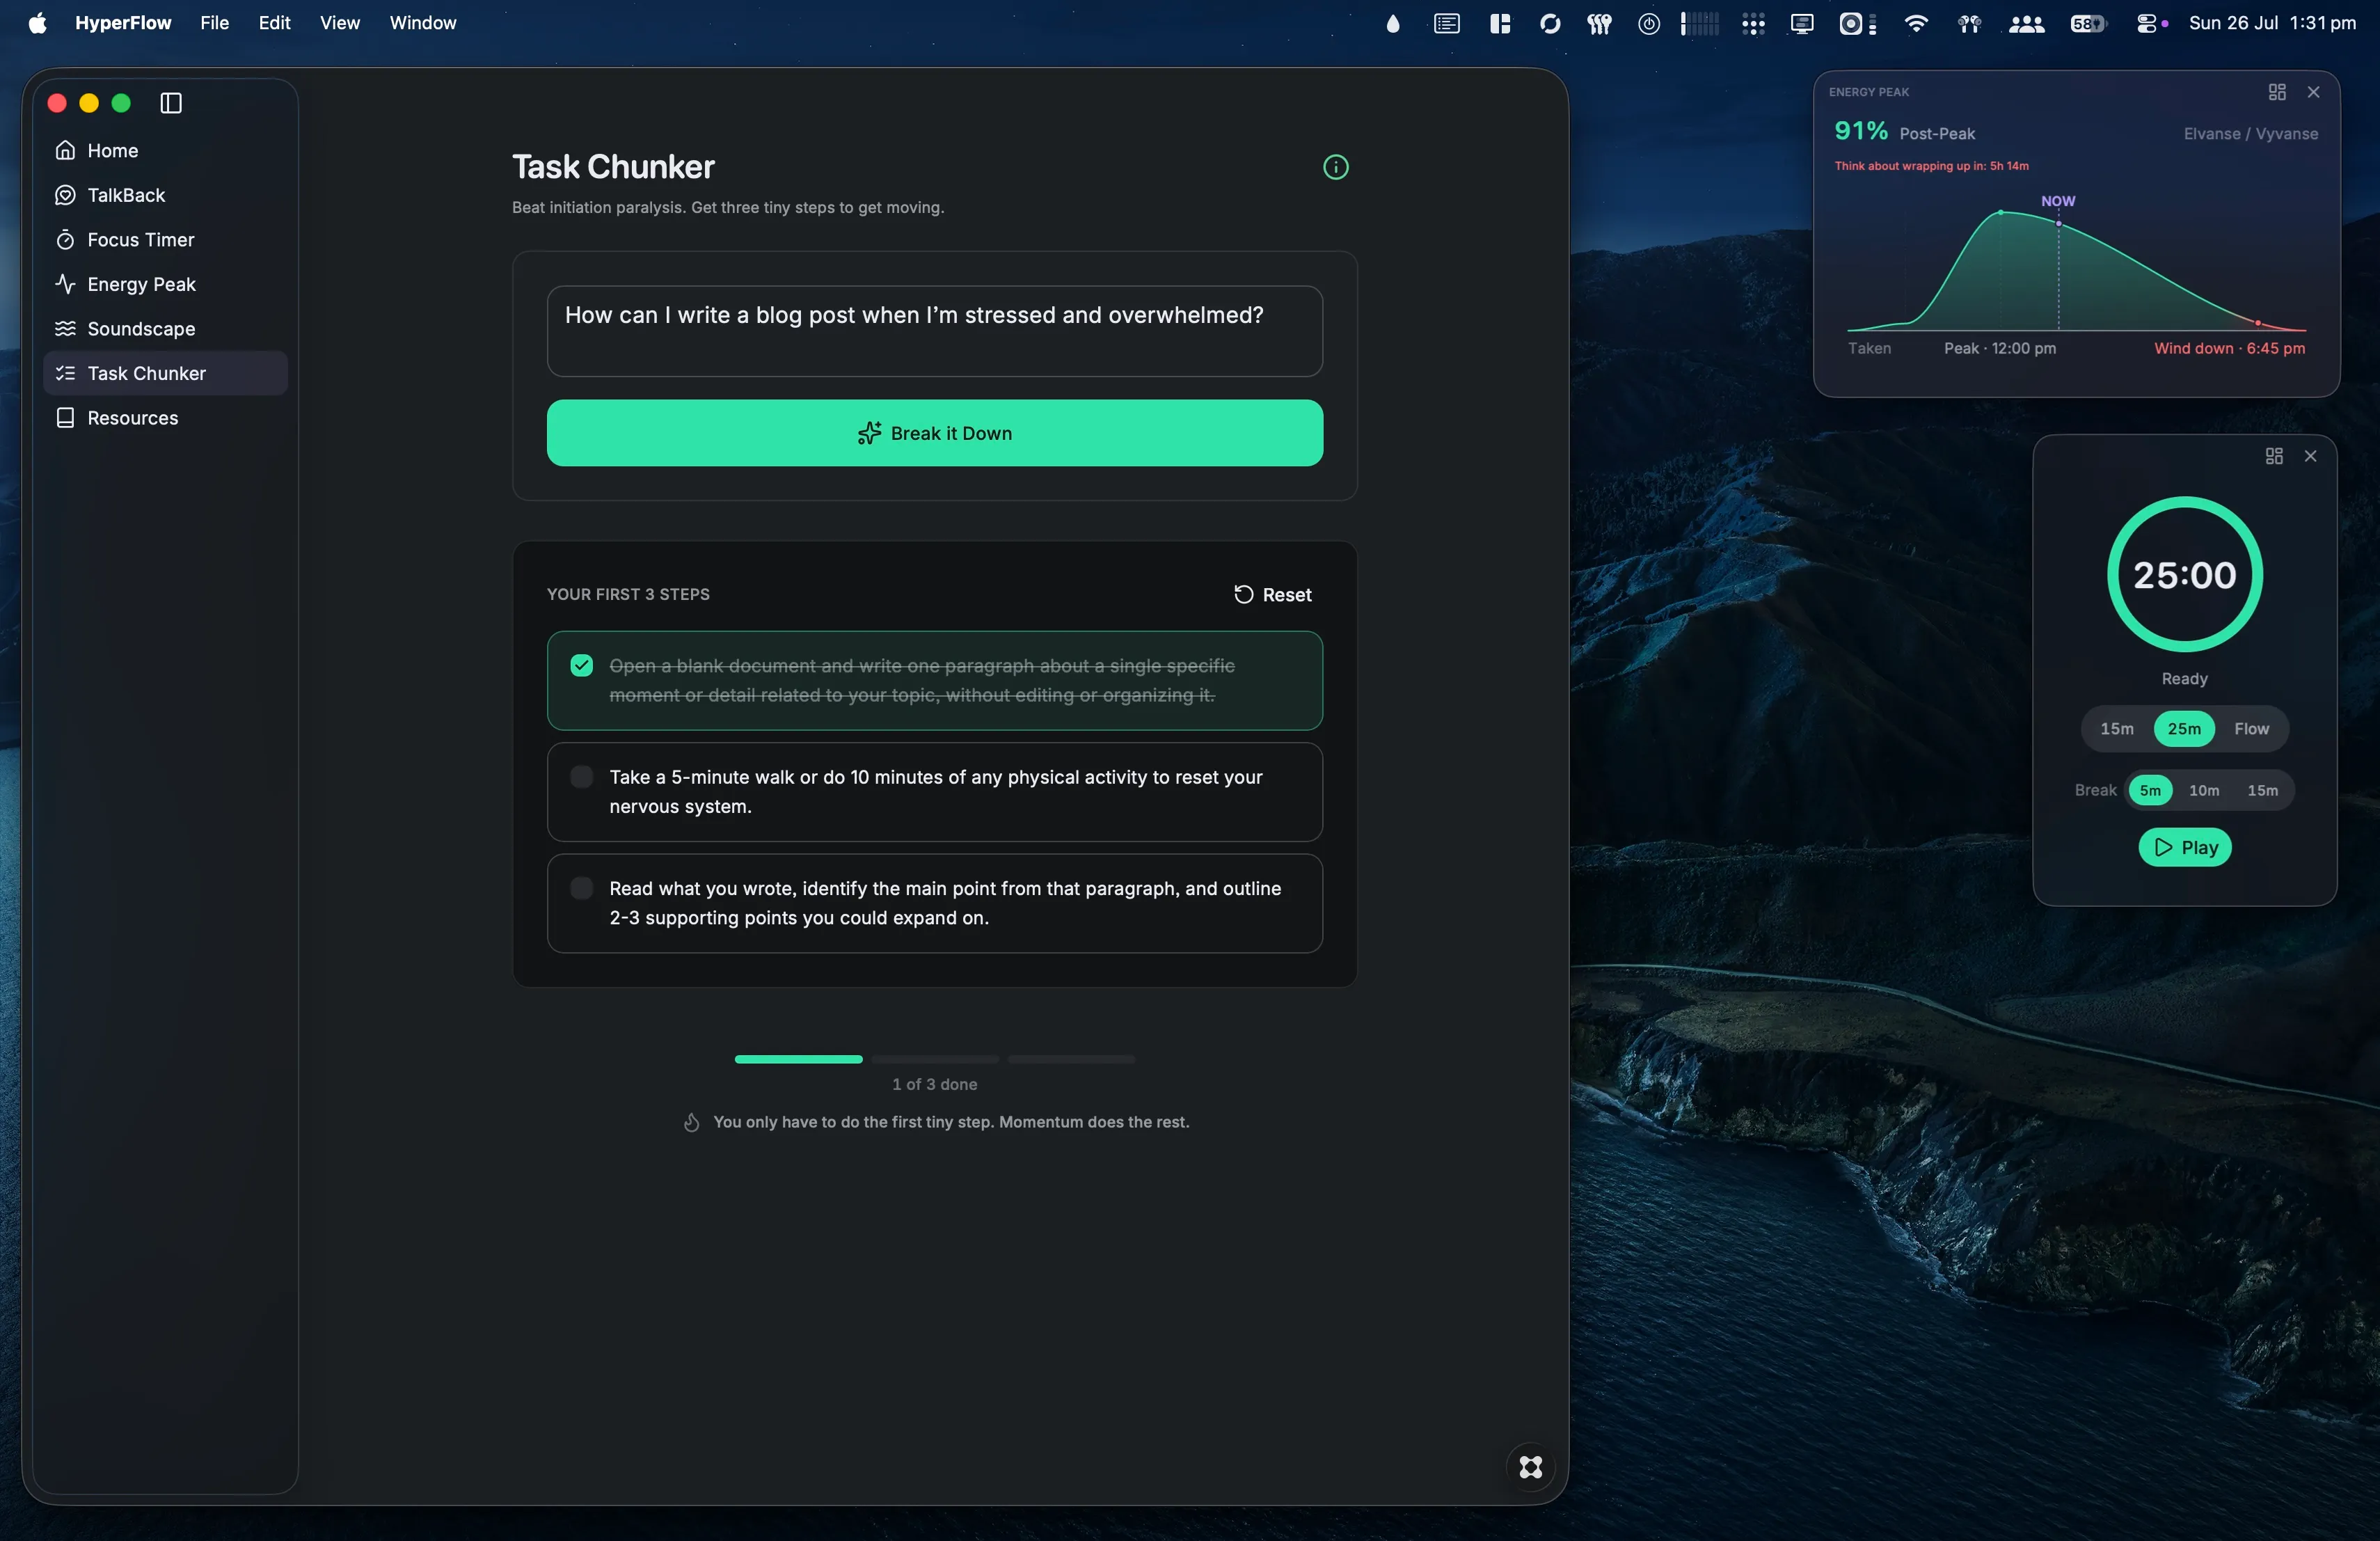Click the keys menu bar icon
This screenshot has height=1541, width=2380.
1598,24
